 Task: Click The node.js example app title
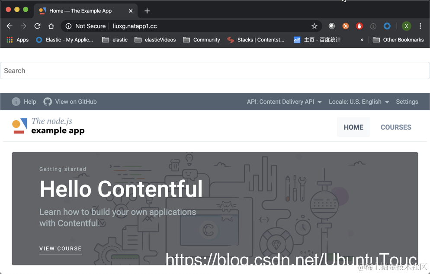coord(58,126)
